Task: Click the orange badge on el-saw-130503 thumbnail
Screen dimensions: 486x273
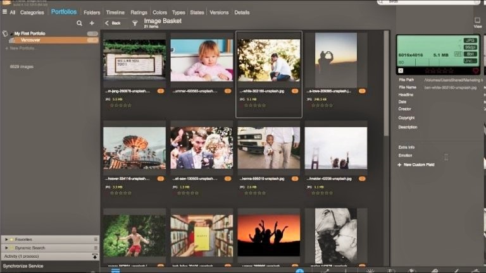Action: 228,179
